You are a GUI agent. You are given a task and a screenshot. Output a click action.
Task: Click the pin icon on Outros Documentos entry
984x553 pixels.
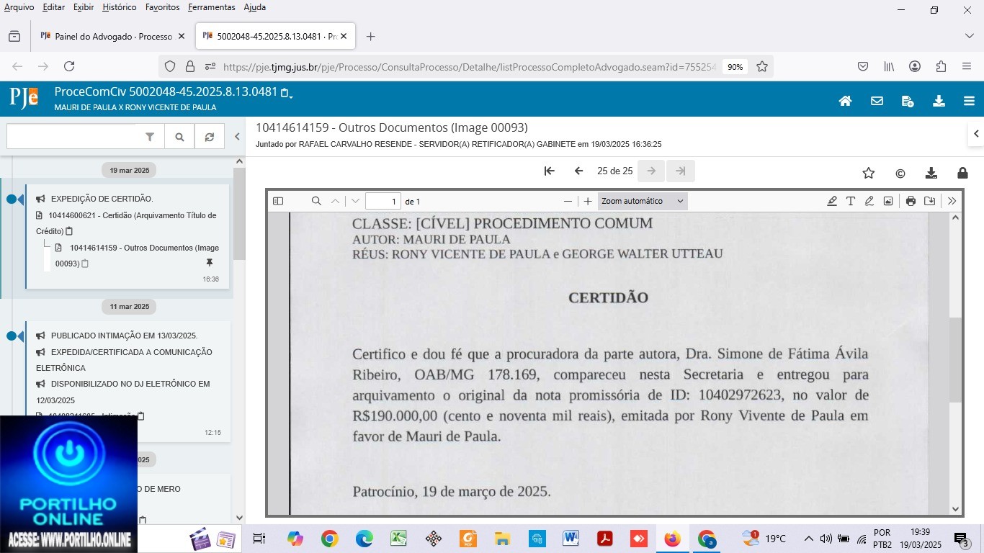coord(210,264)
